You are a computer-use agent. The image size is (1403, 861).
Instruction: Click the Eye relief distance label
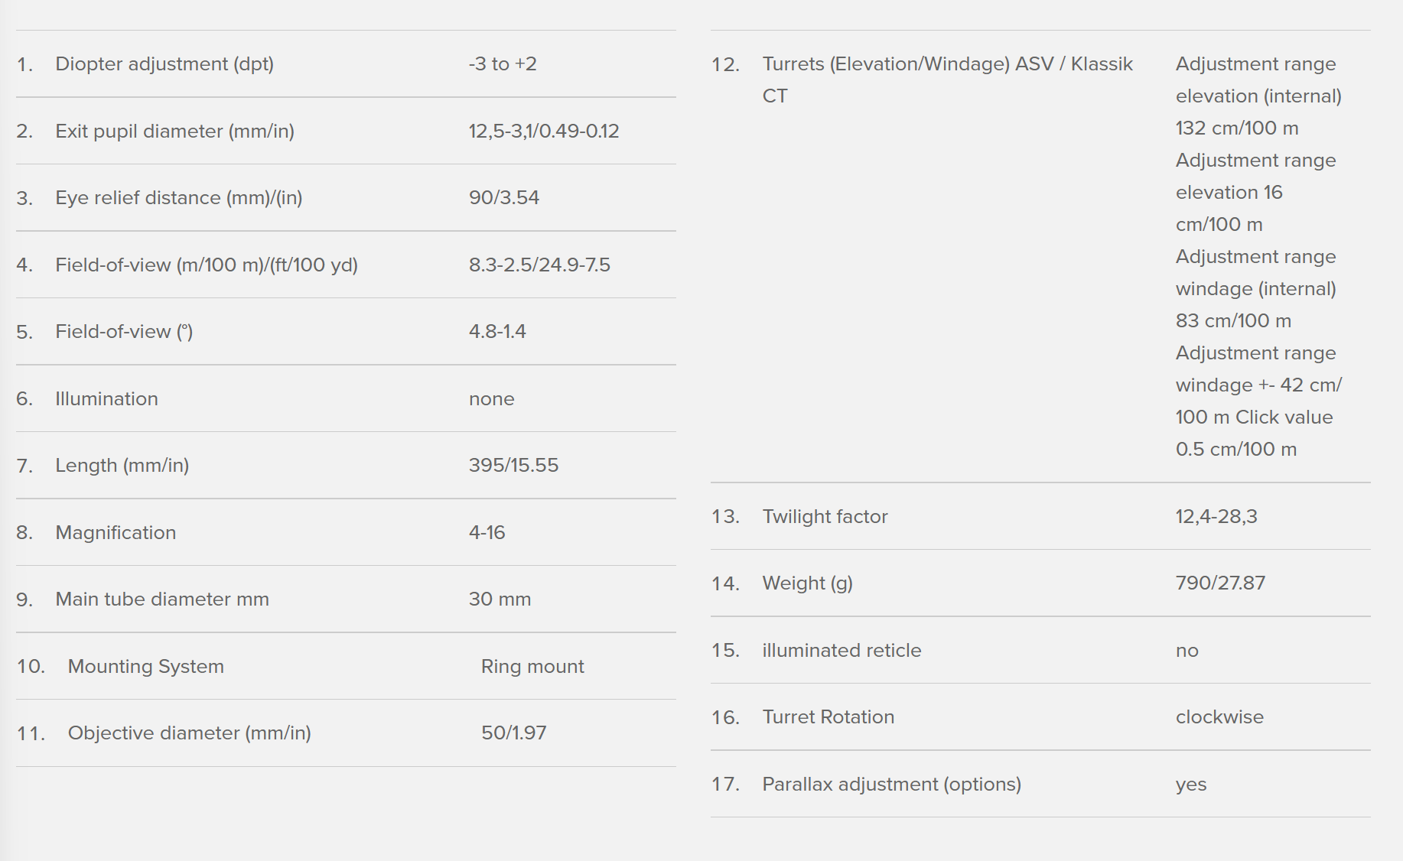(178, 198)
